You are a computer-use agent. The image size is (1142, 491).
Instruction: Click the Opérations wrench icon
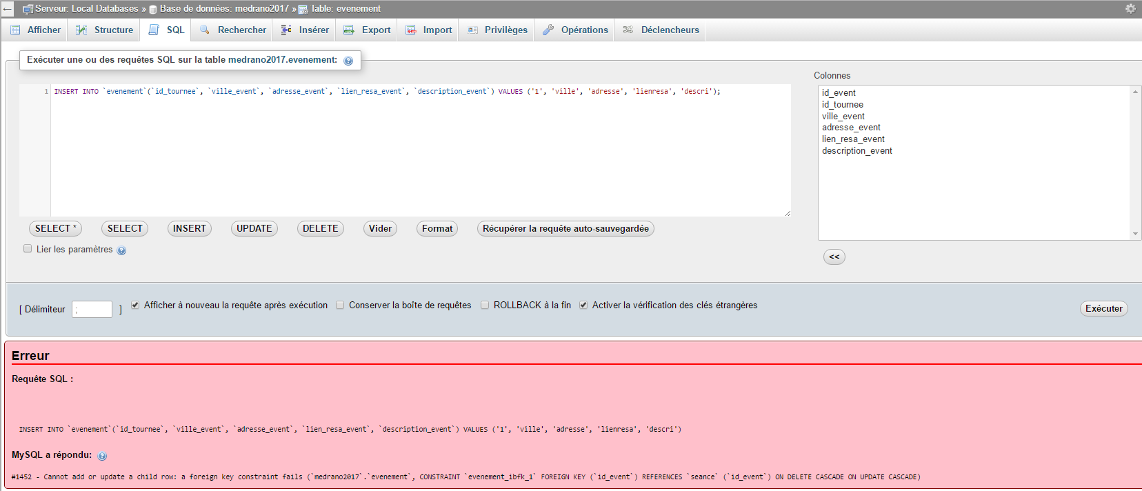pos(548,30)
